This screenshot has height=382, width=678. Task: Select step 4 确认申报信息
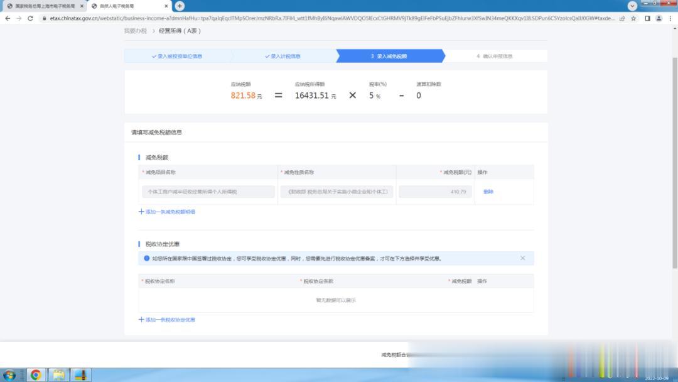(x=495, y=57)
